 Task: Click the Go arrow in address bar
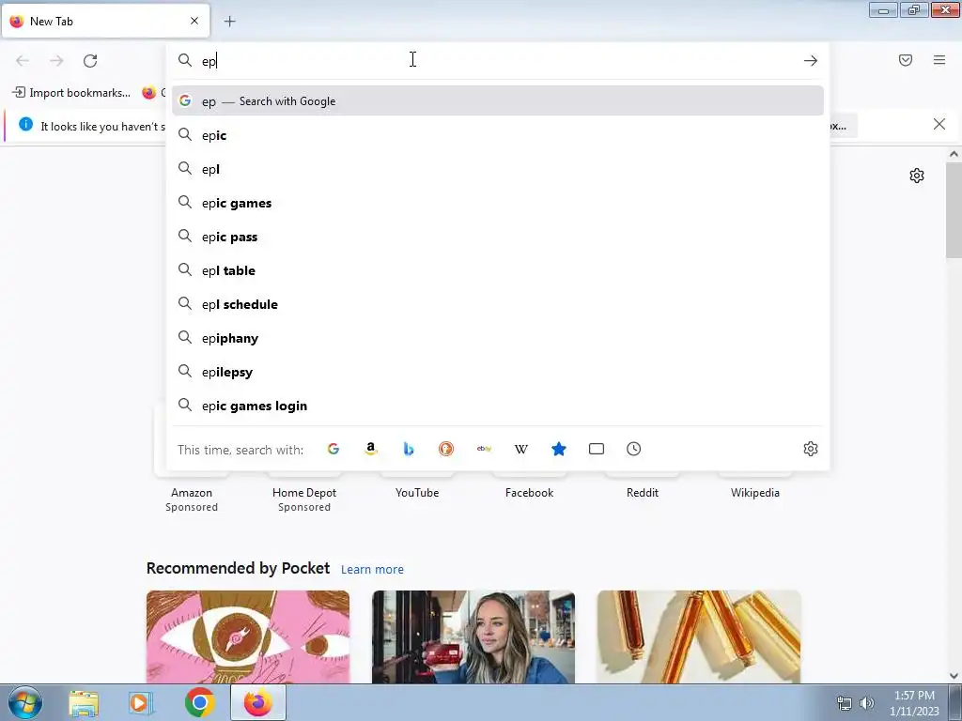click(811, 61)
